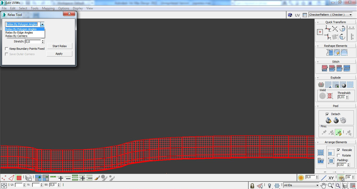The height and width of the screenshot is (189, 357).
Task: Toggle the Rotate checkbox in Arrange Elements
Action: click(338, 155)
